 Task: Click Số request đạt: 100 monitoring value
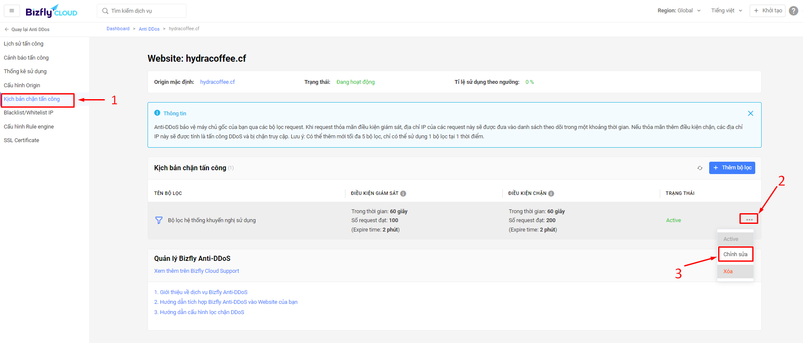(375, 220)
